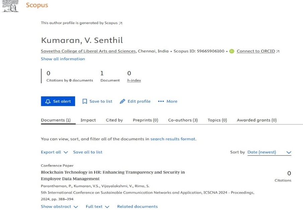Open the Awarded grants (0) tab
This screenshot has height=210, width=303.
(x=256, y=120)
